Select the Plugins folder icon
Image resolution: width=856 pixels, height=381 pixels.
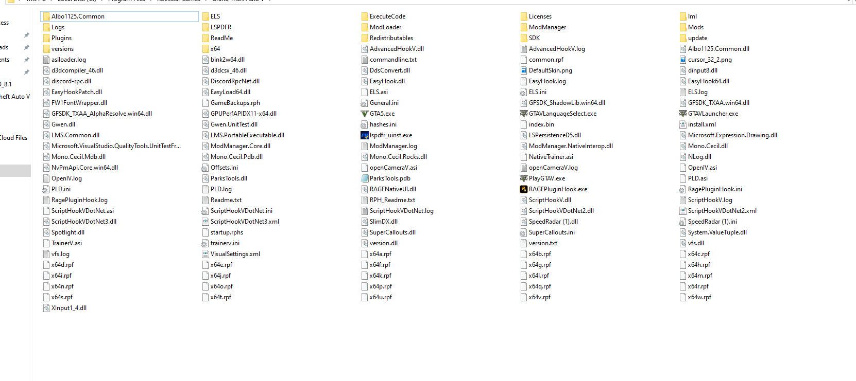coord(46,38)
